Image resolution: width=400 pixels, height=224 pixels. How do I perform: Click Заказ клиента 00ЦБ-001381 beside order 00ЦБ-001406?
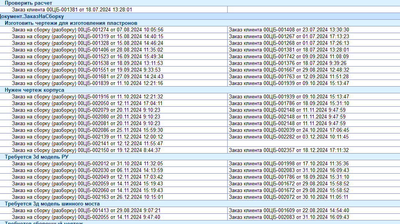tap(289, 50)
